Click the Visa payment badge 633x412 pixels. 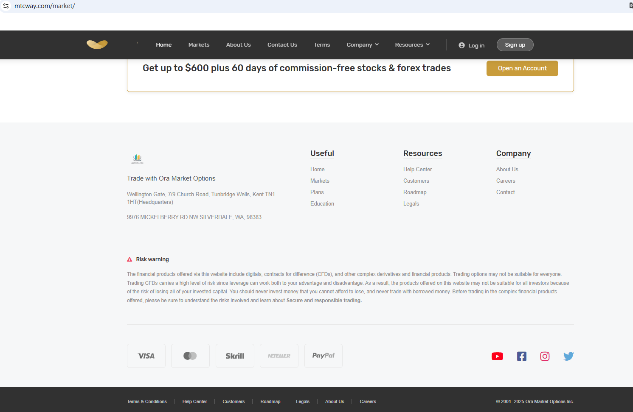(x=146, y=356)
